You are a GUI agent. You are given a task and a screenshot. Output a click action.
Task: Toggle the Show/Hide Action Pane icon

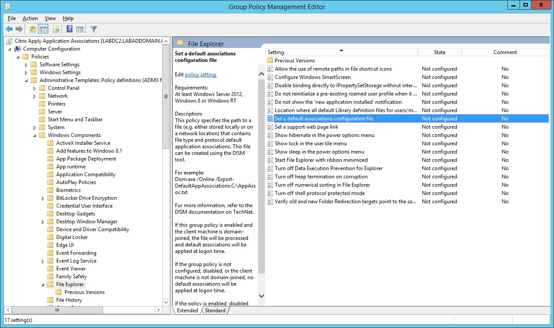pos(80,29)
